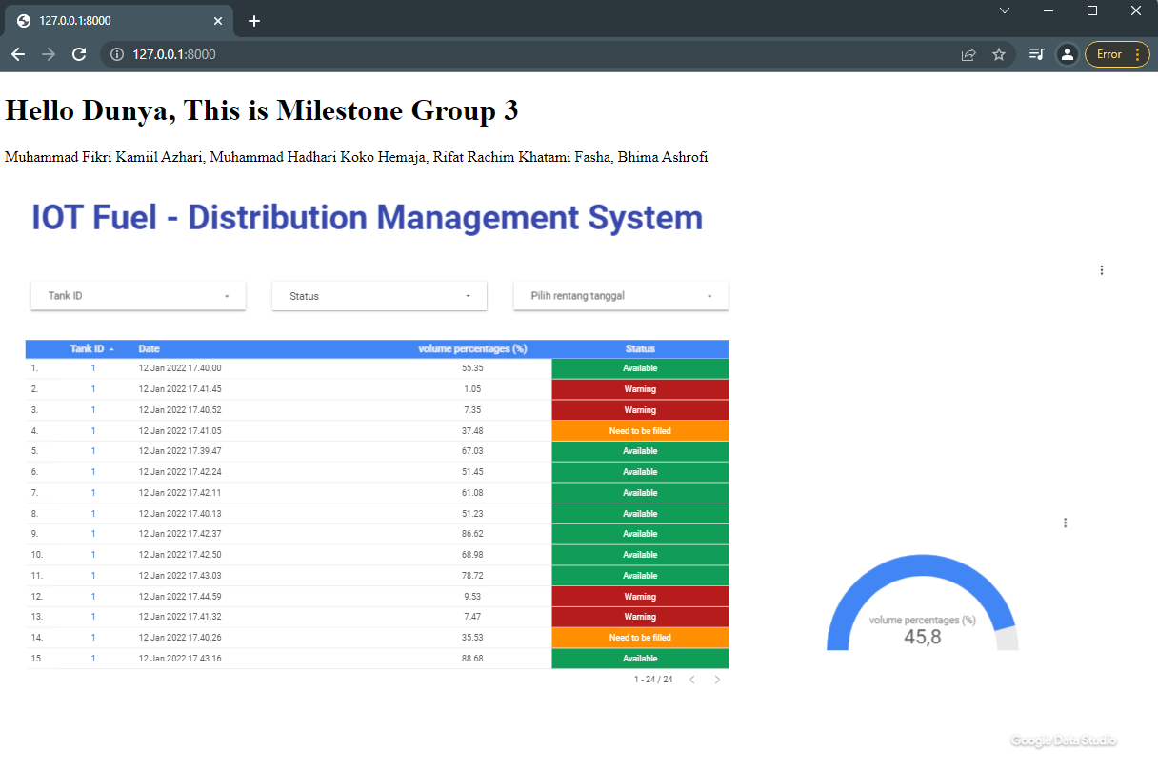Go to previous page of table

point(692,680)
